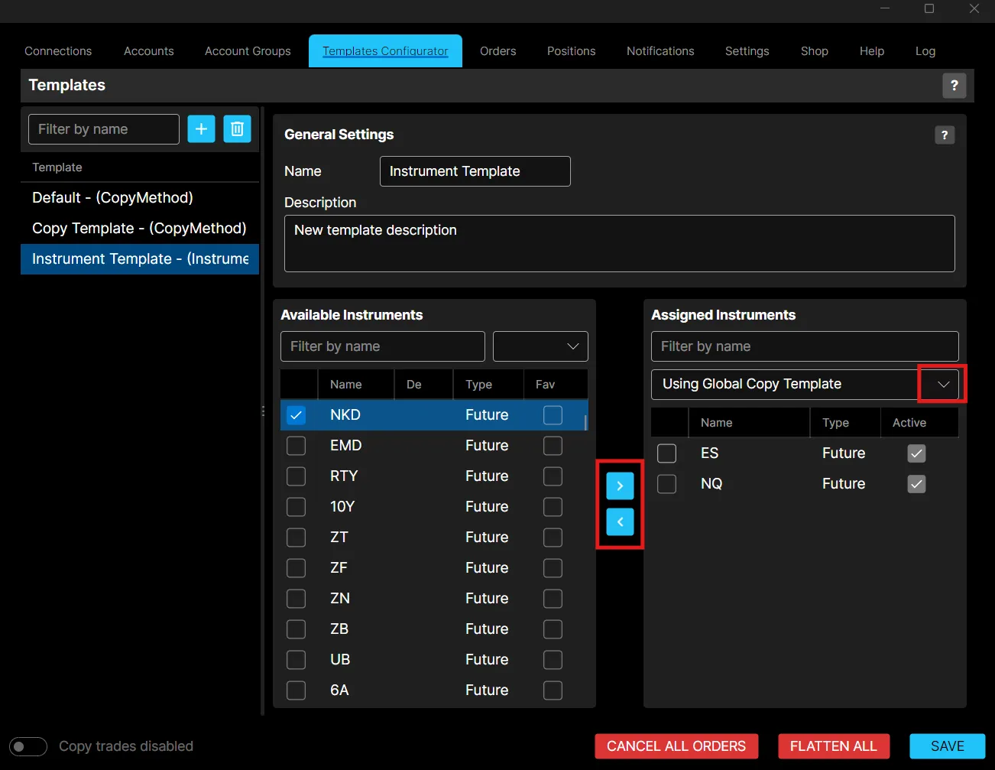The width and height of the screenshot is (995, 770).
Task: Open the Settings tab
Action: [x=747, y=51]
